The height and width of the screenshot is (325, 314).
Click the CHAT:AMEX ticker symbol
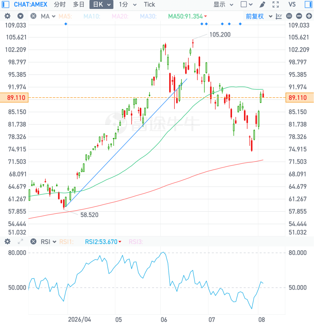pos(31,4)
